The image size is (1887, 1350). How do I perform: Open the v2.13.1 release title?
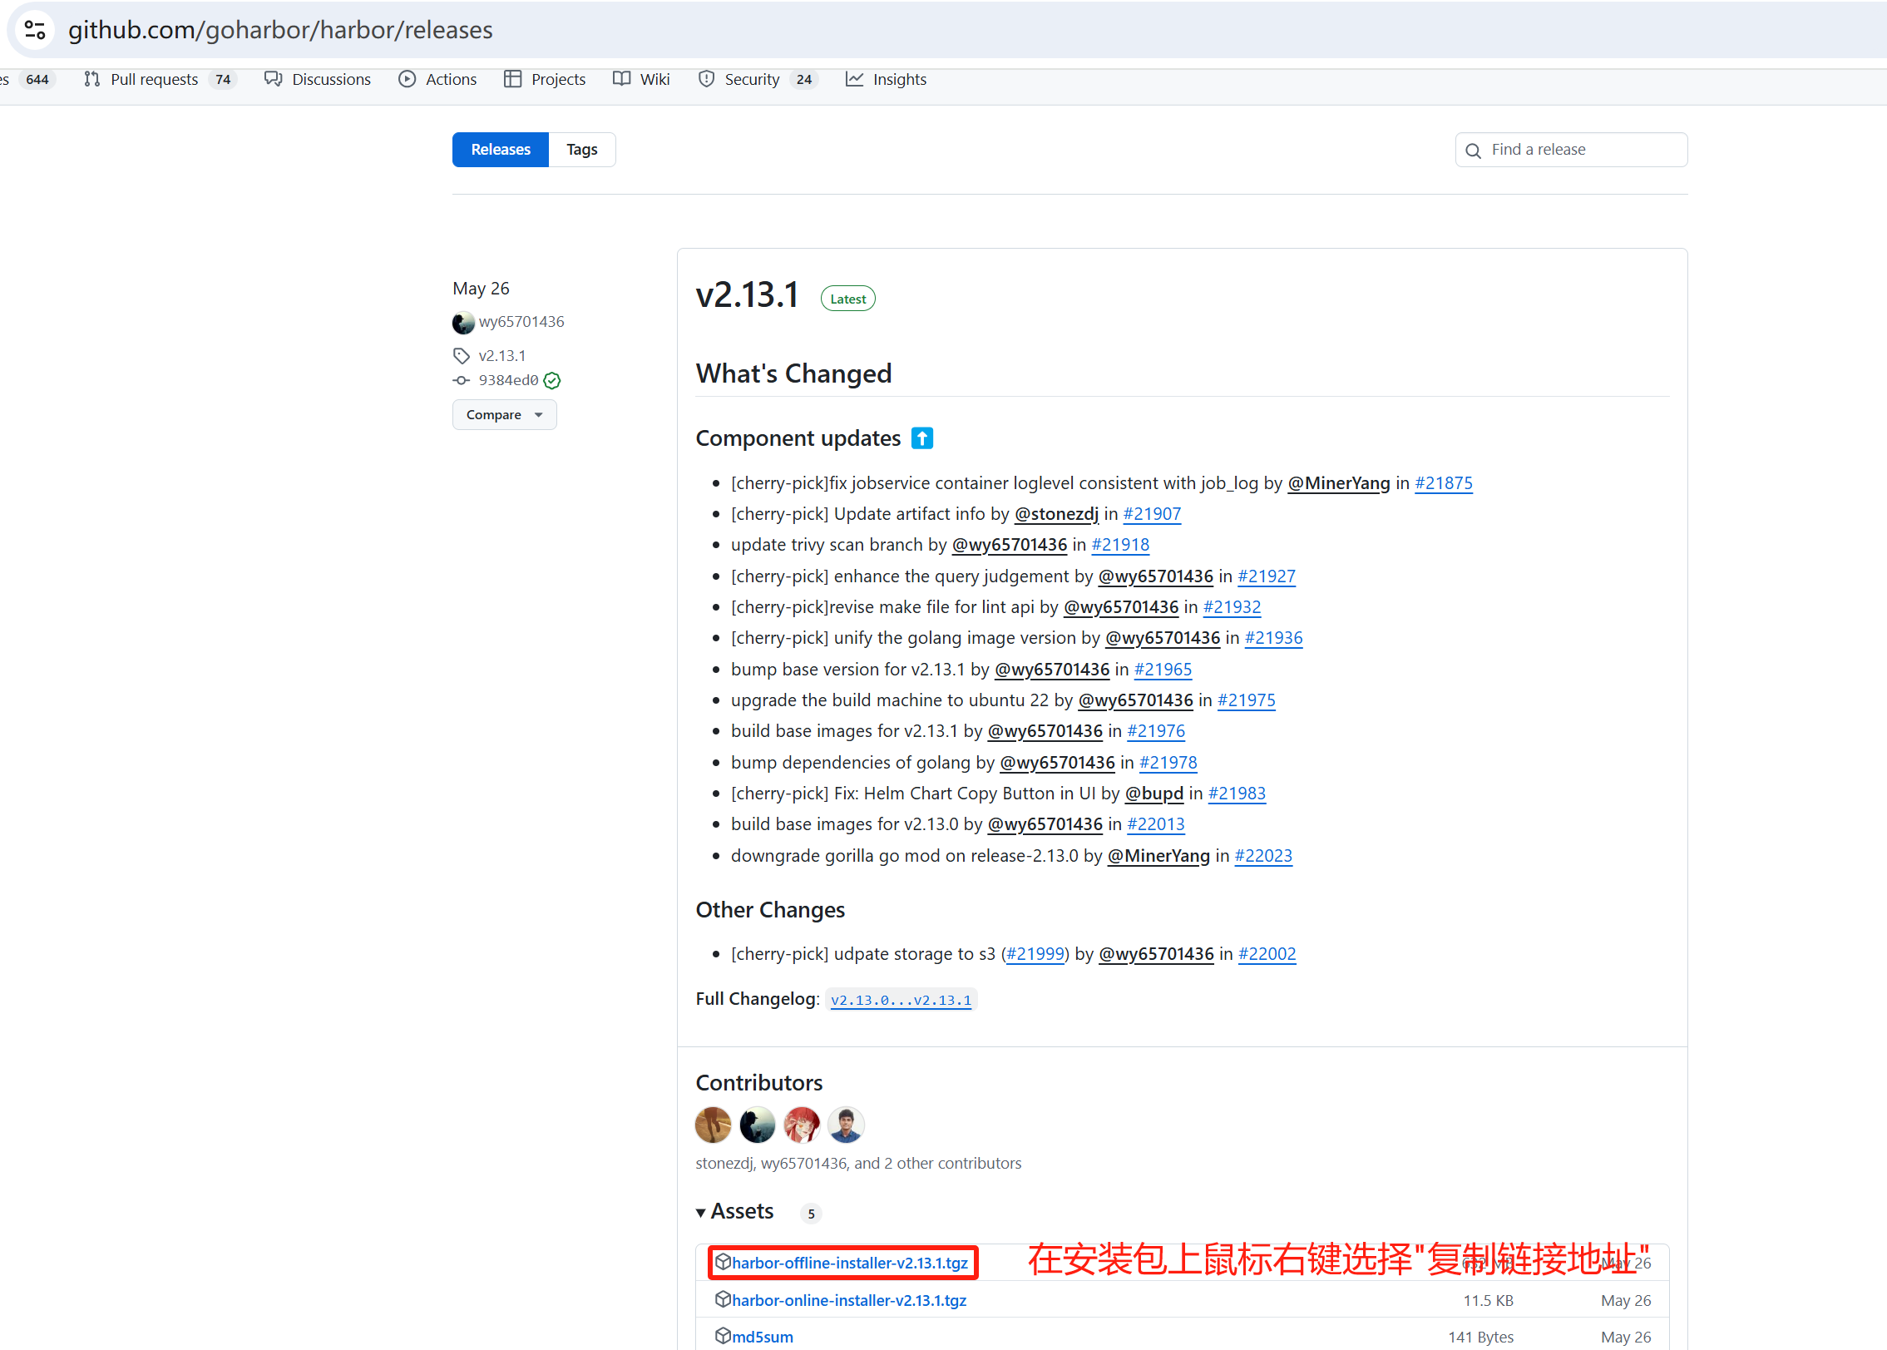[x=747, y=294]
